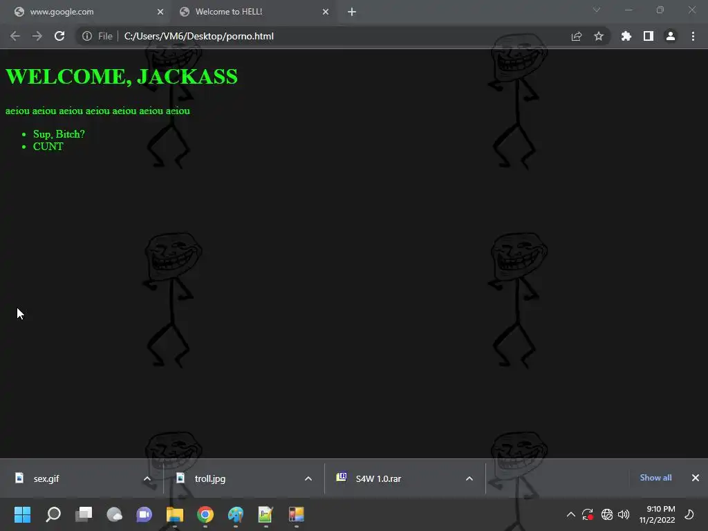Screen dimensions: 708x531
Task: Open the Extensions puzzle icon
Action: pos(626,36)
